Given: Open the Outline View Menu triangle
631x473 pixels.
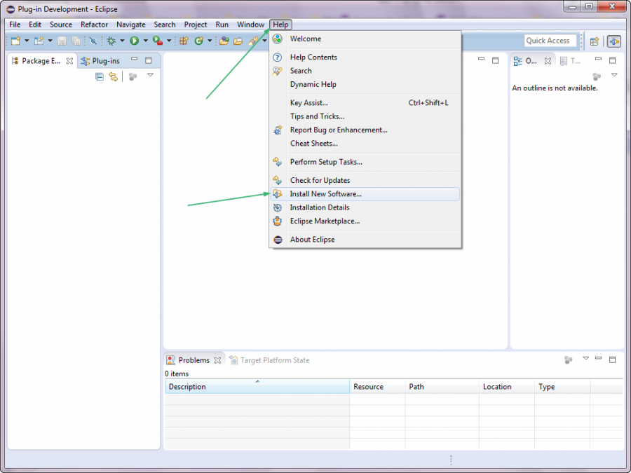Looking at the screenshot, I should point(614,75).
